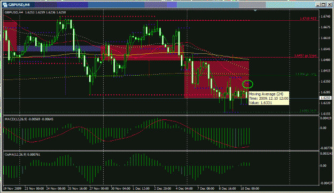
Task: Click the 27 Nov 00:00 time axis label
Action: tap(99, 189)
